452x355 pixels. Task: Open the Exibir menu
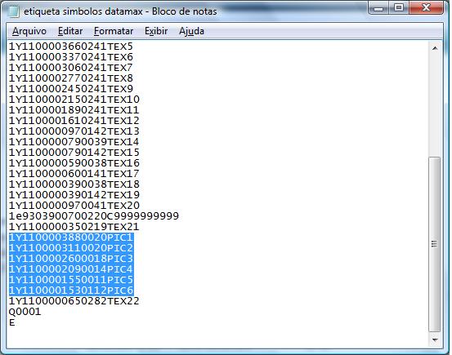[156, 31]
